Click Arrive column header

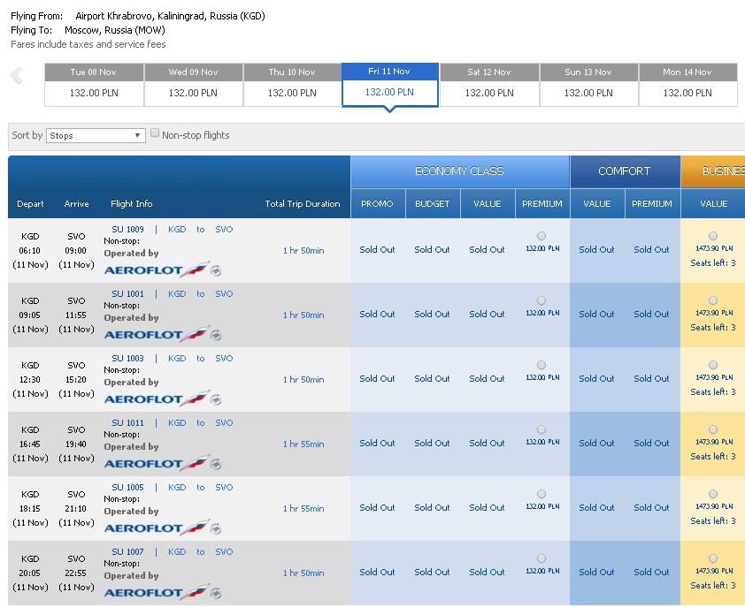pyautogui.click(x=76, y=203)
